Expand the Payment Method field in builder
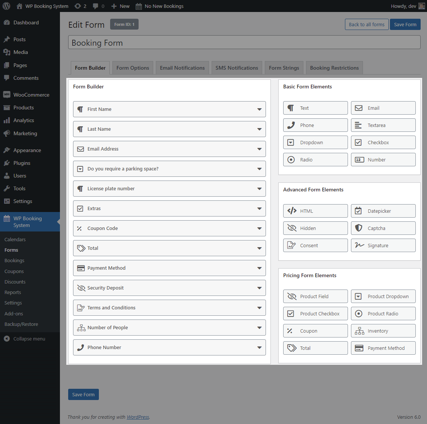Screen dimensions: 427x424 pos(259,268)
